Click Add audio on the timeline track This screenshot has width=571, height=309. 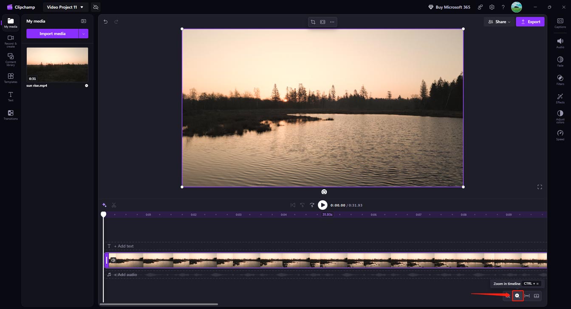point(125,275)
